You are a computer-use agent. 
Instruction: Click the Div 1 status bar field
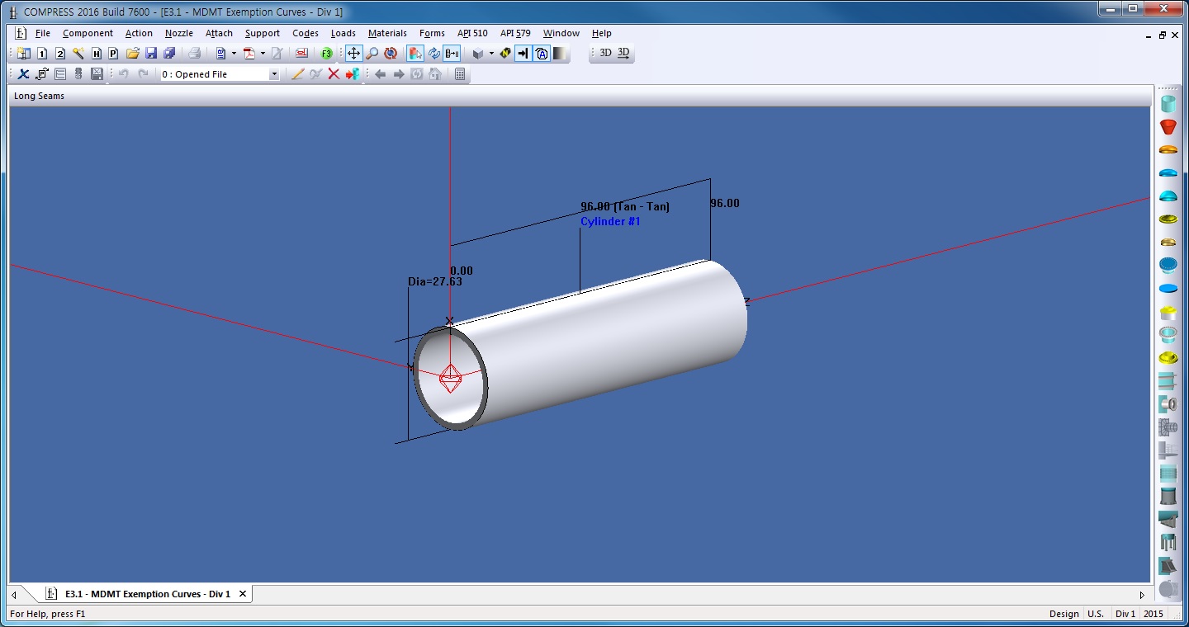click(x=1125, y=614)
